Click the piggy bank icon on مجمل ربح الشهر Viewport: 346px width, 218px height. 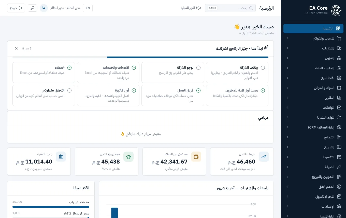(128, 157)
